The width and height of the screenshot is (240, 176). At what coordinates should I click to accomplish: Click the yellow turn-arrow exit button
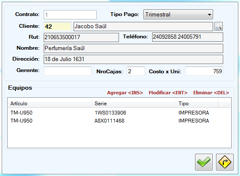tap(225, 162)
